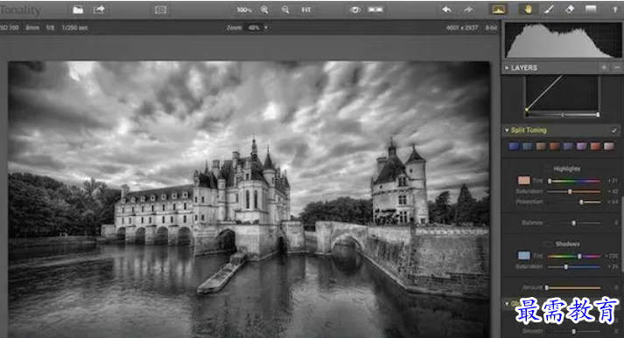Click the zoom out magnifier icon
This screenshot has width=624, height=338.
pyautogui.click(x=285, y=10)
